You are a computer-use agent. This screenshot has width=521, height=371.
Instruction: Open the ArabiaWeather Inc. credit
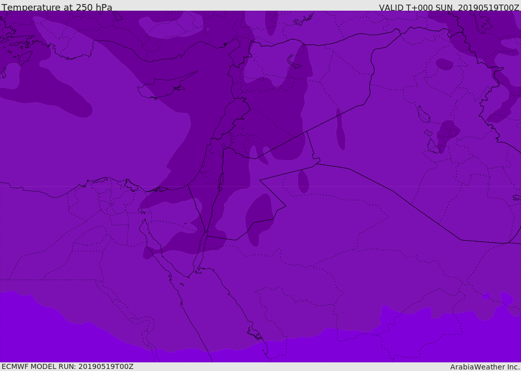coord(485,366)
